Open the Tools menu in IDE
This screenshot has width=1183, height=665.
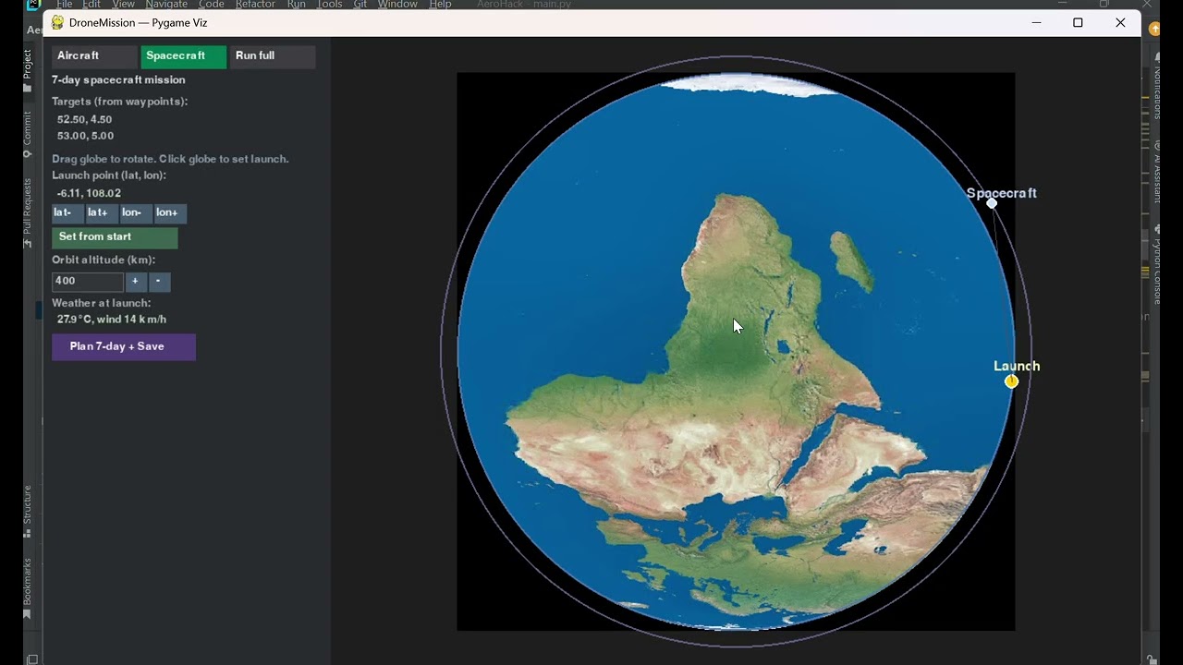[x=330, y=5]
